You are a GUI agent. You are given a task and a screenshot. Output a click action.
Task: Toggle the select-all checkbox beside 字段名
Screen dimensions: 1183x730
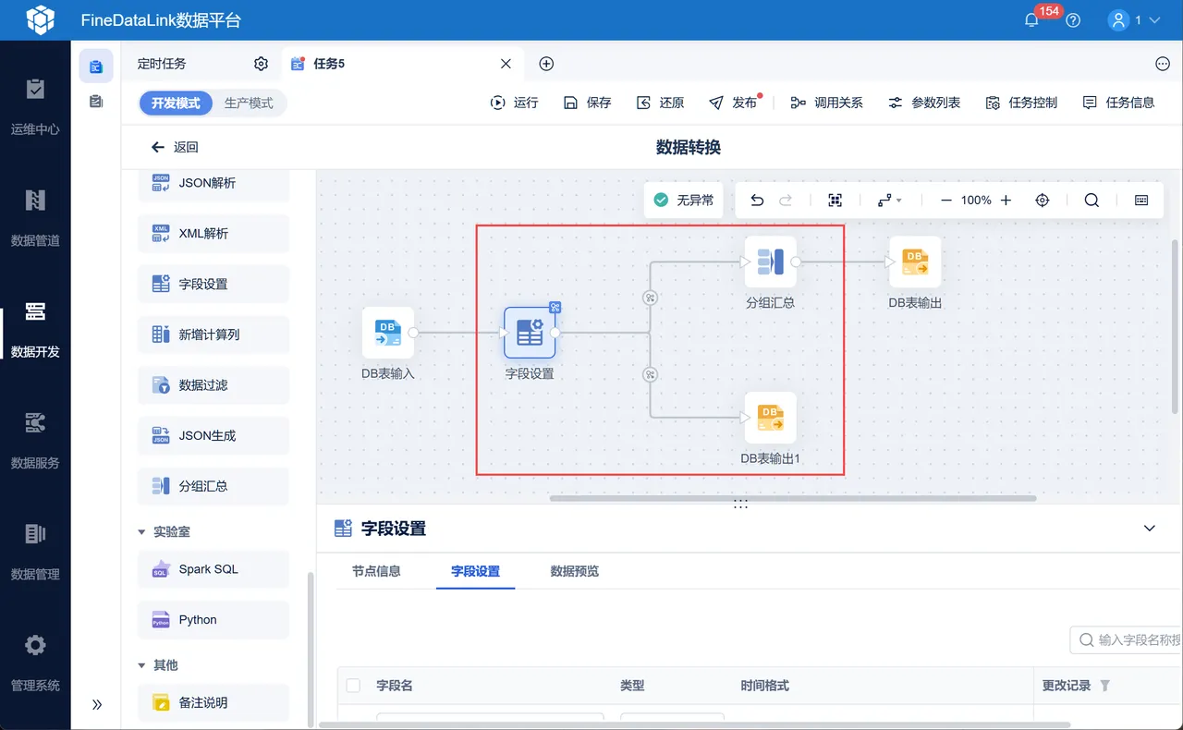coord(353,686)
